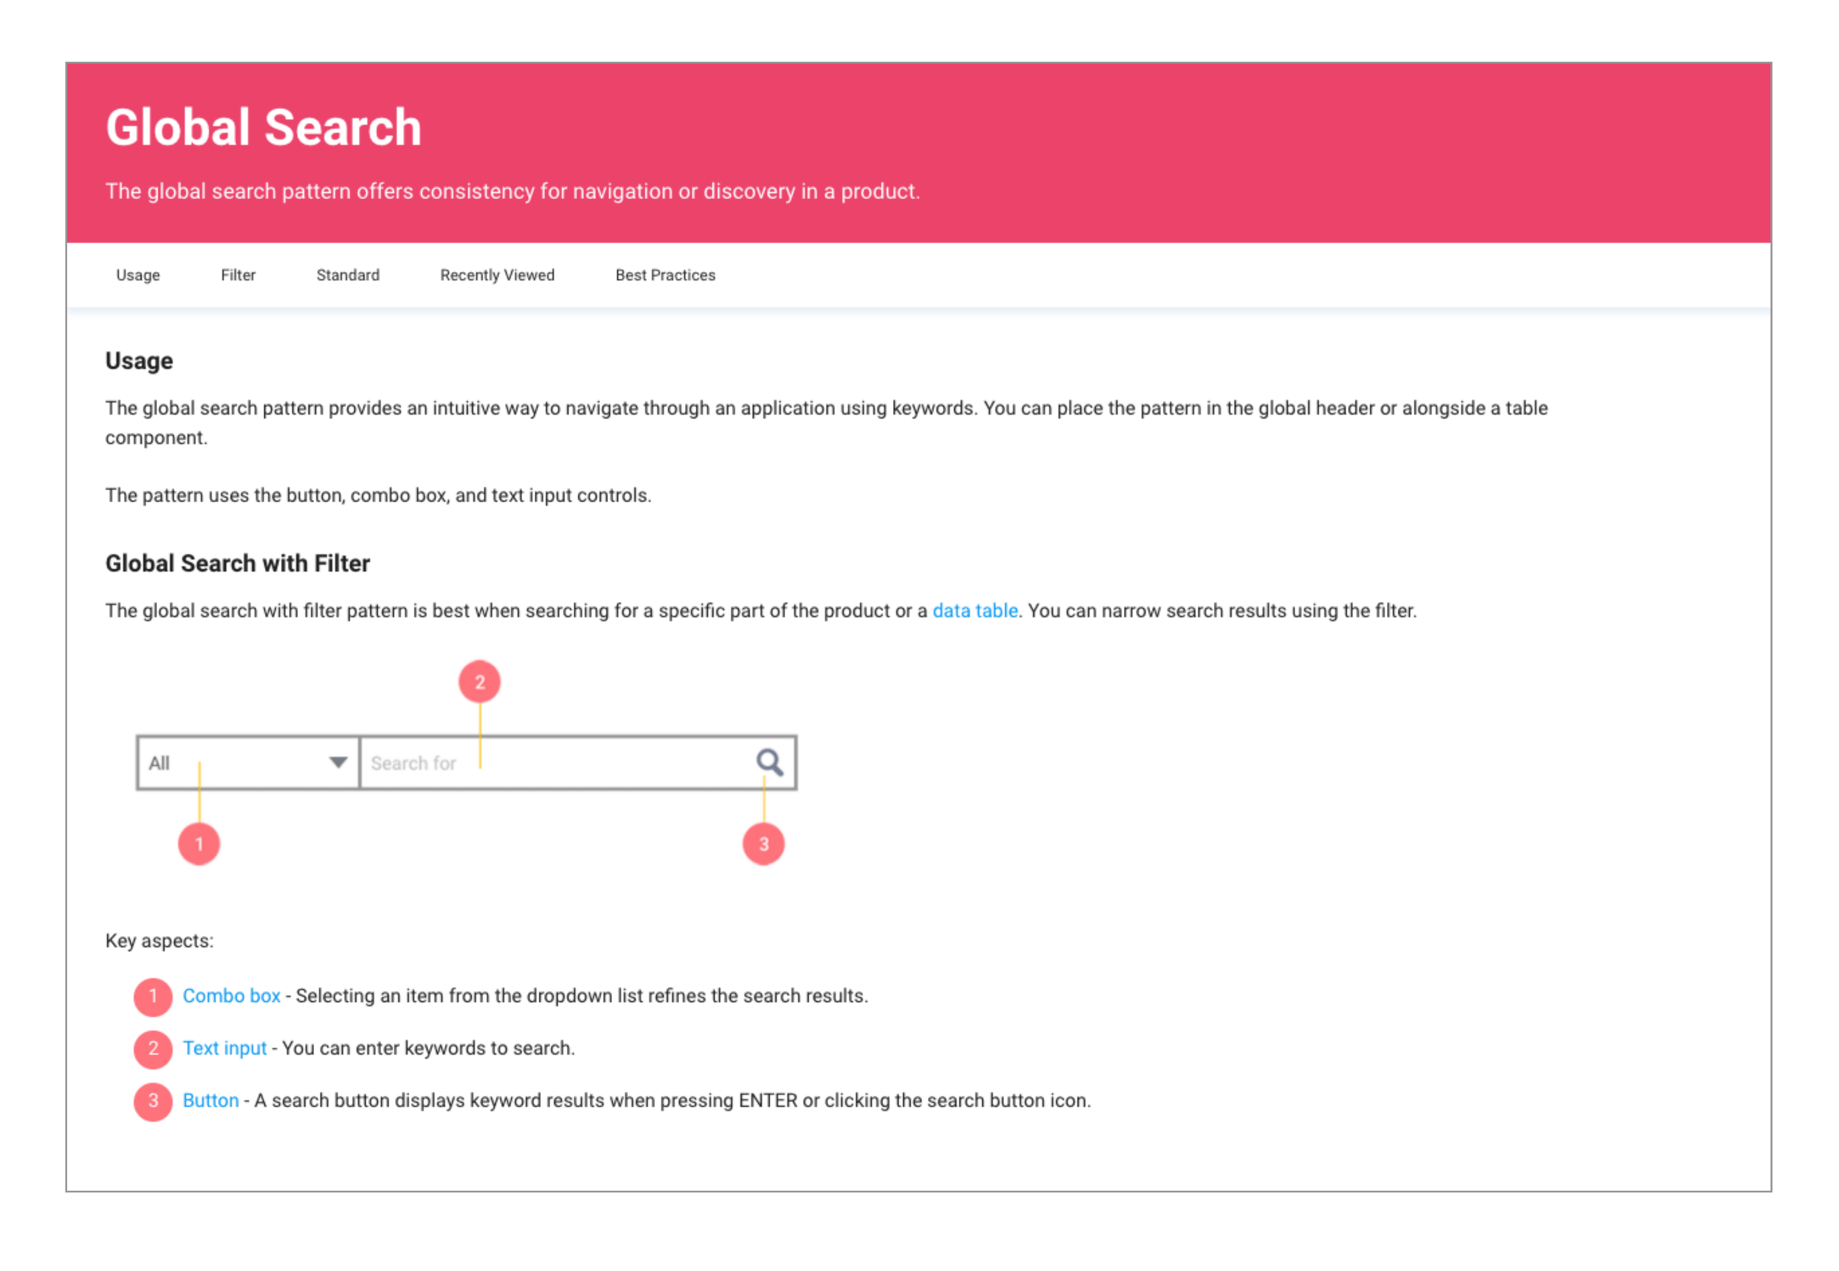
Task: Click the Button link in key aspects
Action: [x=210, y=1100]
